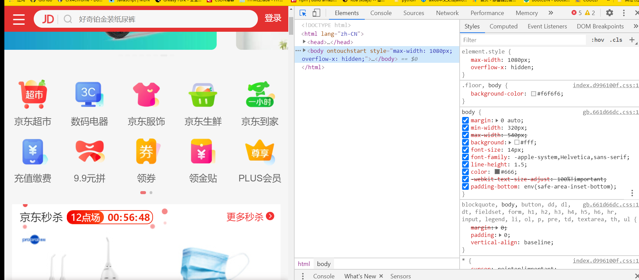Click the yellow warning count icon
The height and width of the screenshot is (280, 639).
[x=587, y=13]
